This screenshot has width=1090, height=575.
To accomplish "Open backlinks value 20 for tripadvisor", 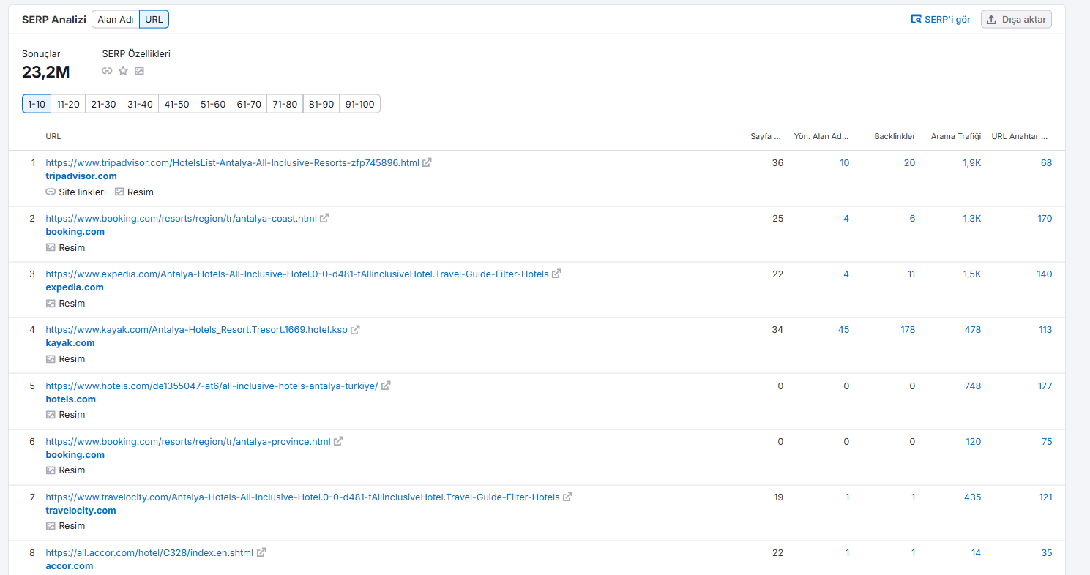I will (909, 162).
